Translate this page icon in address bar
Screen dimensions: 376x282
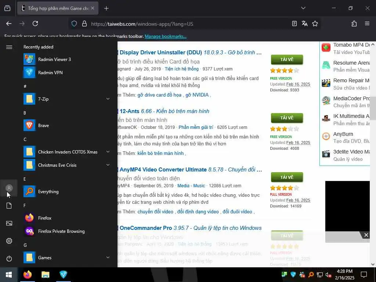click(305, 23)
